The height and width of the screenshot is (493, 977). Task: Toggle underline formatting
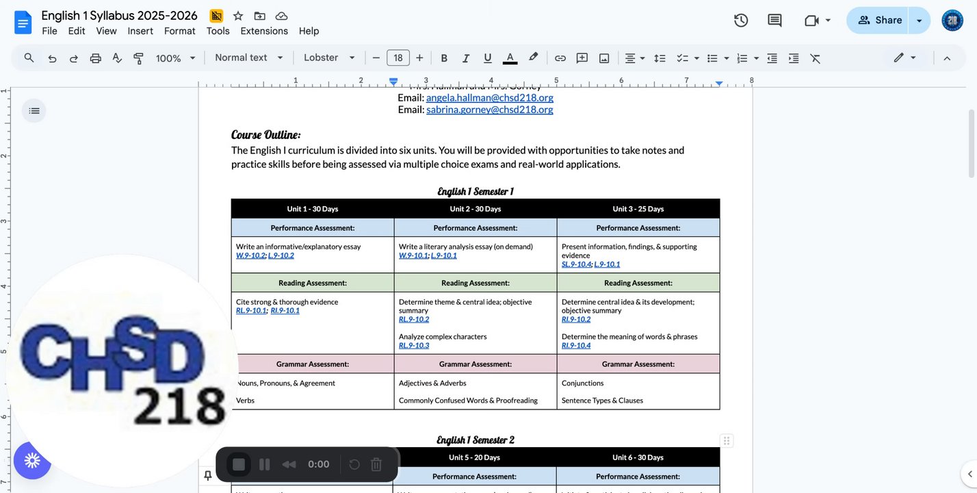tap(488, 58)
